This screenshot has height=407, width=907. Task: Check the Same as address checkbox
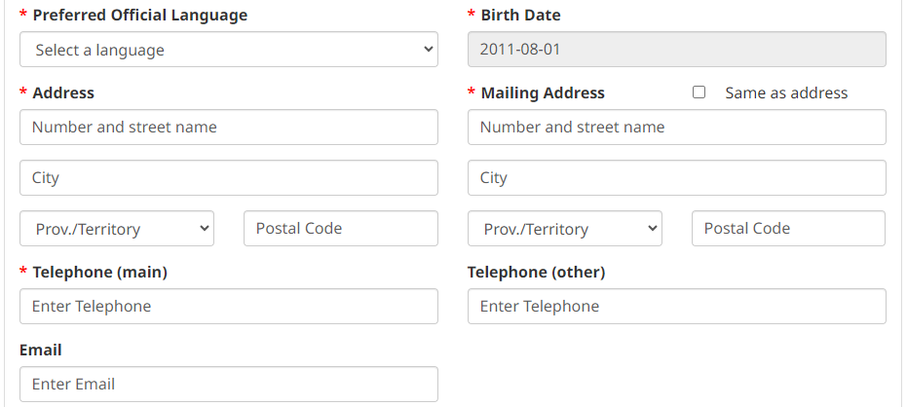(x=699, y=92)
